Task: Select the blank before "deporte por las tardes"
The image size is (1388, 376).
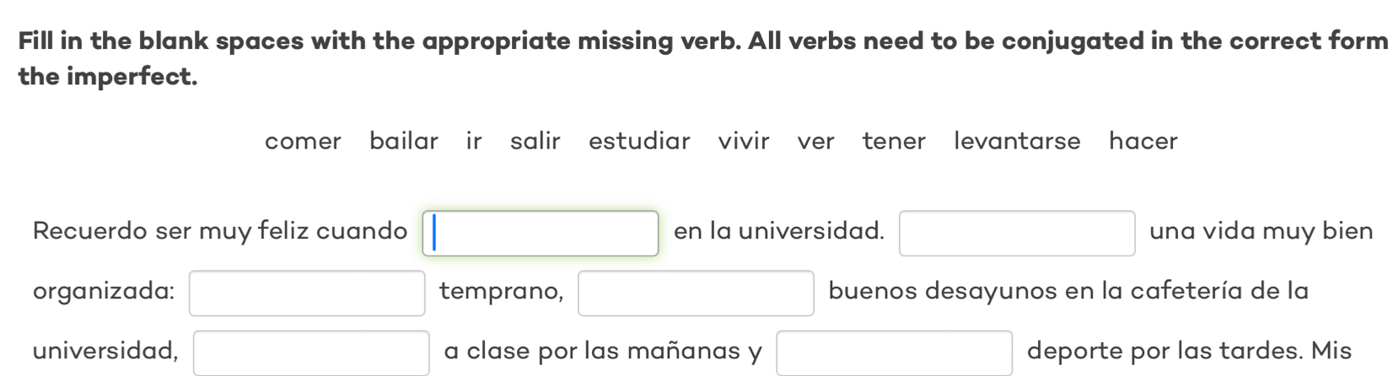Action: click(x=894, y=352)
